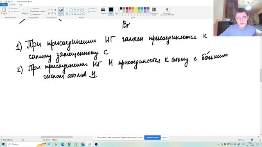Select the Fill with color bucket tool
This screenshot has height=147, width=262.
(52, 10)
